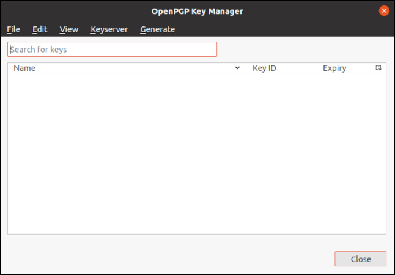
Task: Click inside the empty key list area
Action: click(x=197, y=153)
